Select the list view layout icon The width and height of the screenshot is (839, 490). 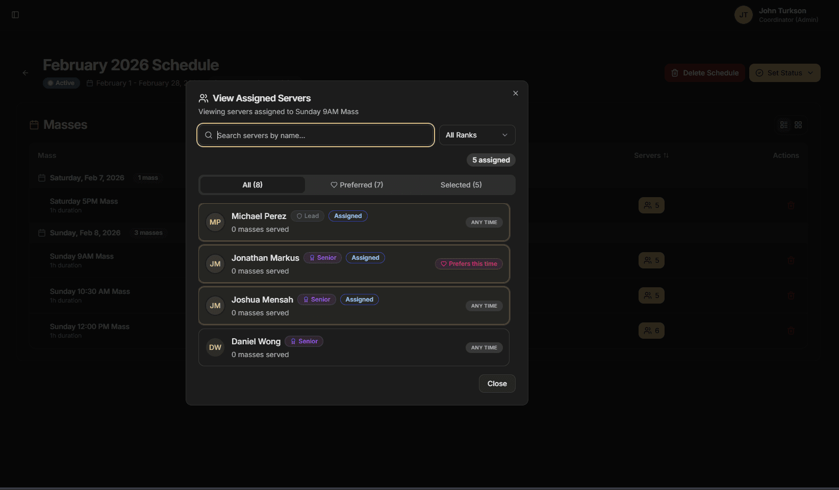(784, 125)
